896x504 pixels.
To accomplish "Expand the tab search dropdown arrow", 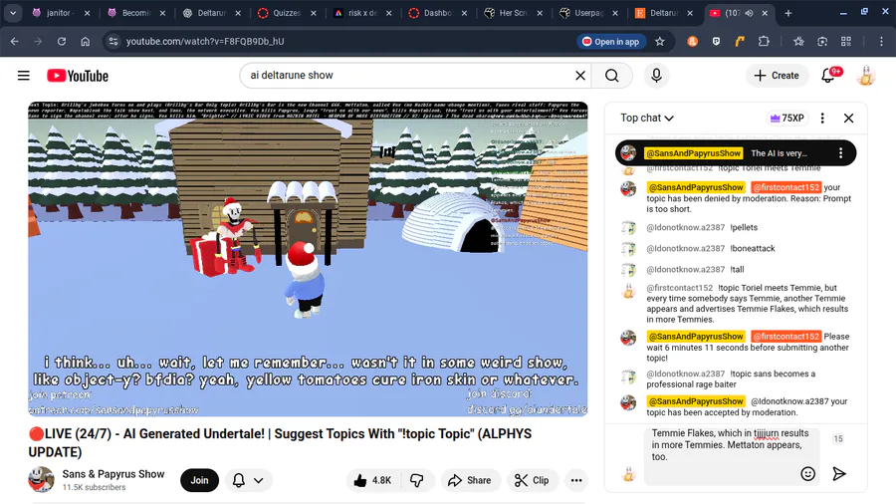I will pos(13,13).
